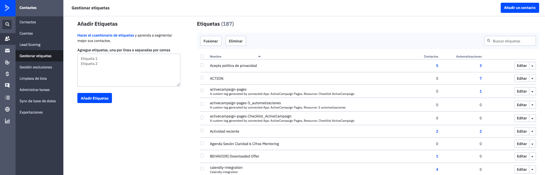Open the Automations target icon
The width and height of the screenshot is (545, 175).
point(7,62)
